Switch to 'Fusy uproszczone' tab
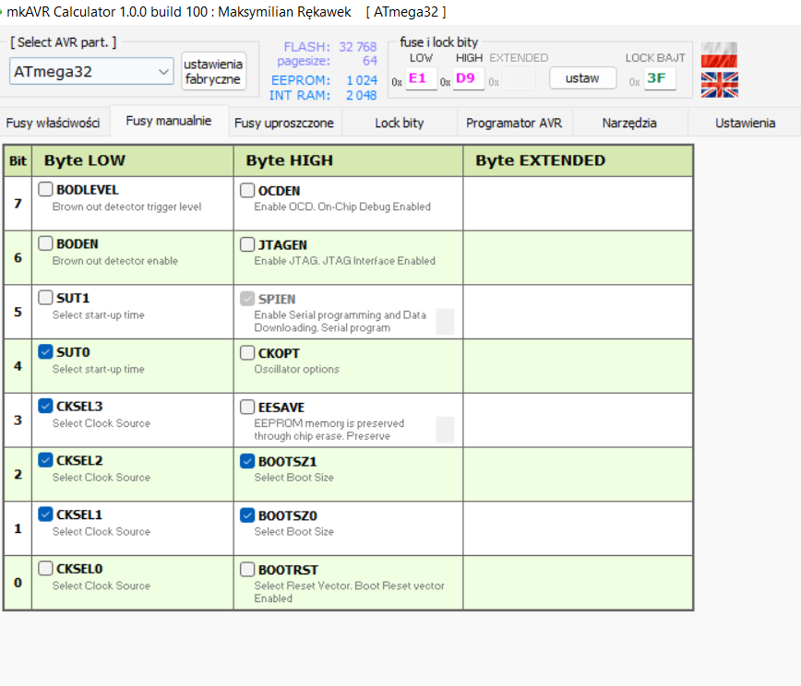 point(284,123)
